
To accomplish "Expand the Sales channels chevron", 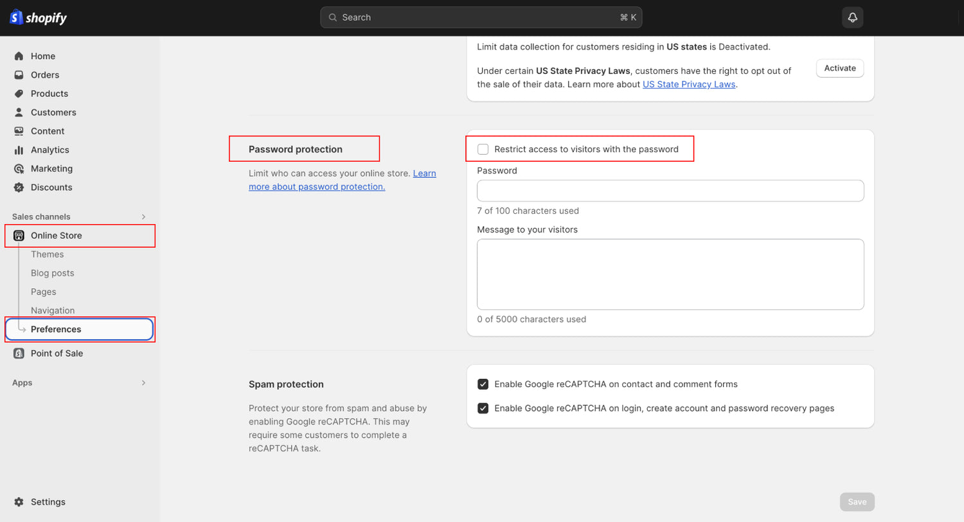I will [143, 217].
